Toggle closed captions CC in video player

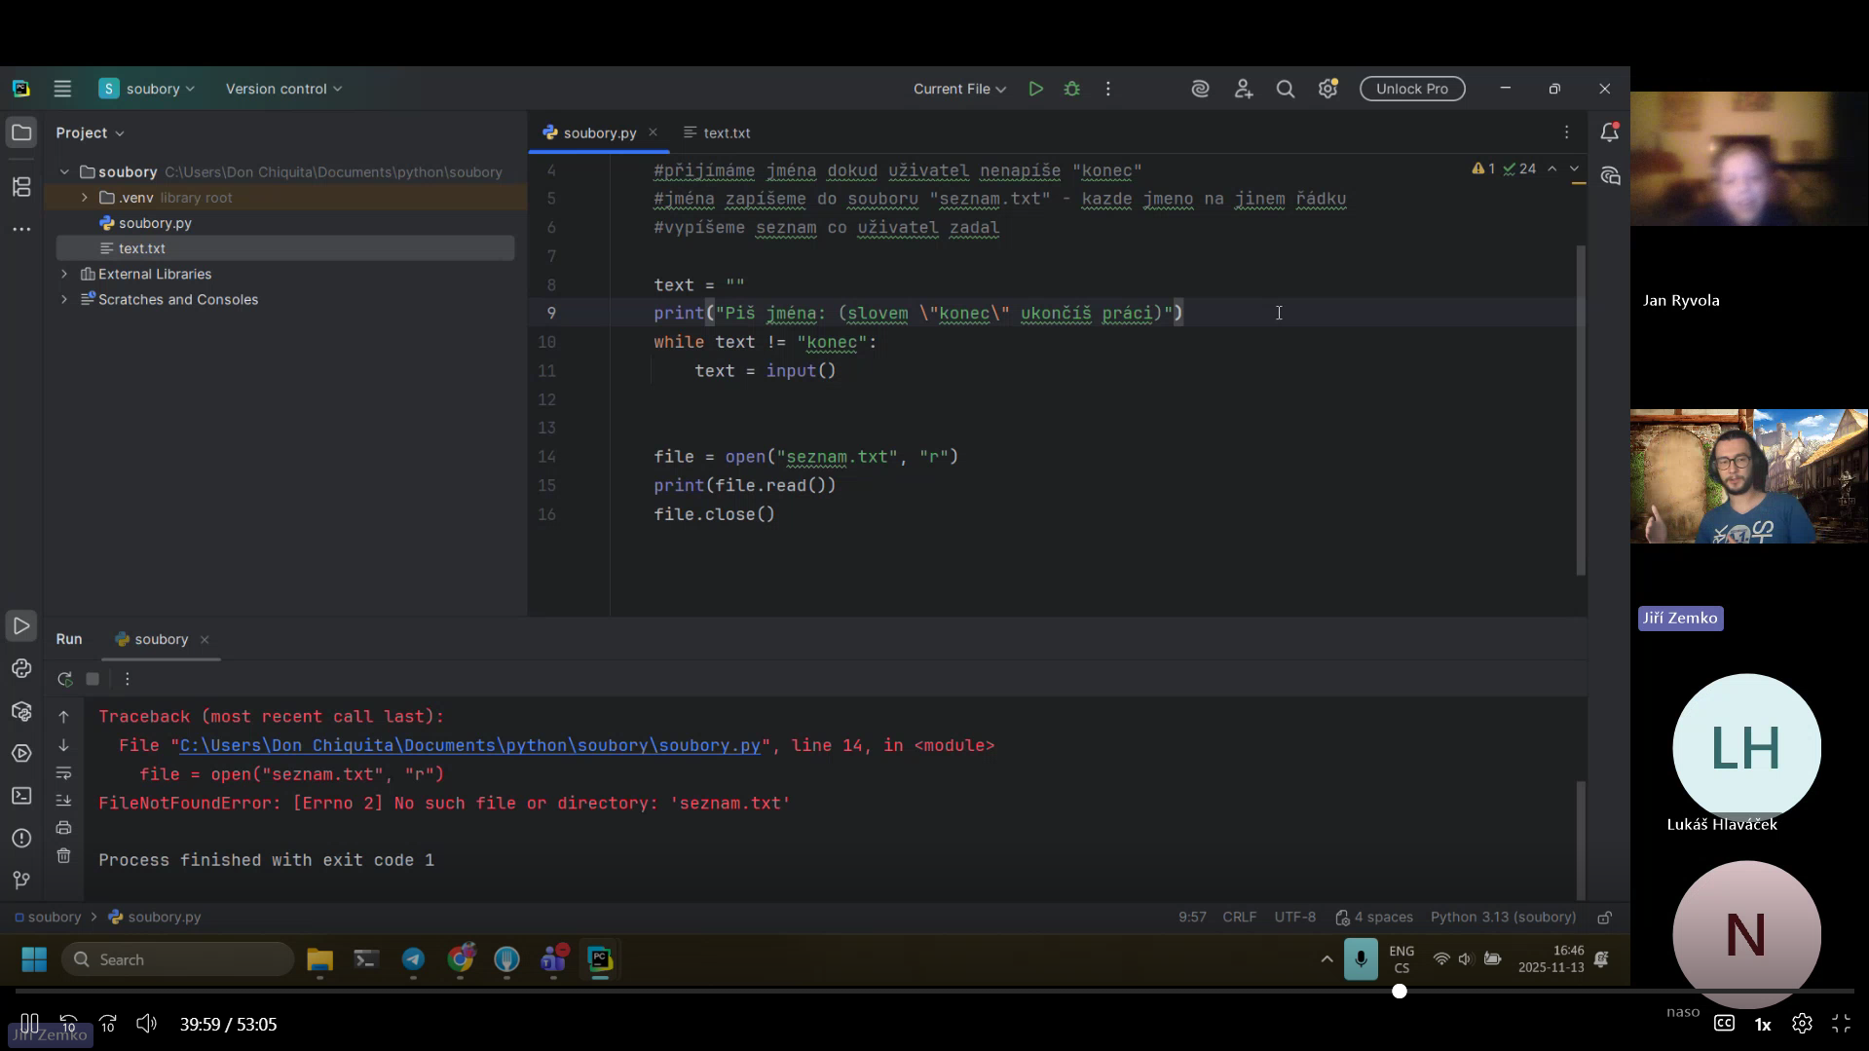coord(1724,1024)
